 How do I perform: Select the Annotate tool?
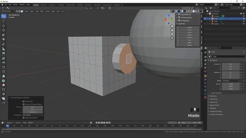point(3,44)
